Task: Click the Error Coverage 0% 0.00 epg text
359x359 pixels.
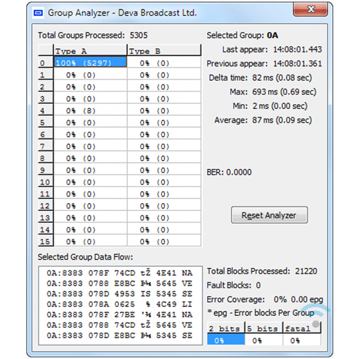Action: [x=265, y=300]
